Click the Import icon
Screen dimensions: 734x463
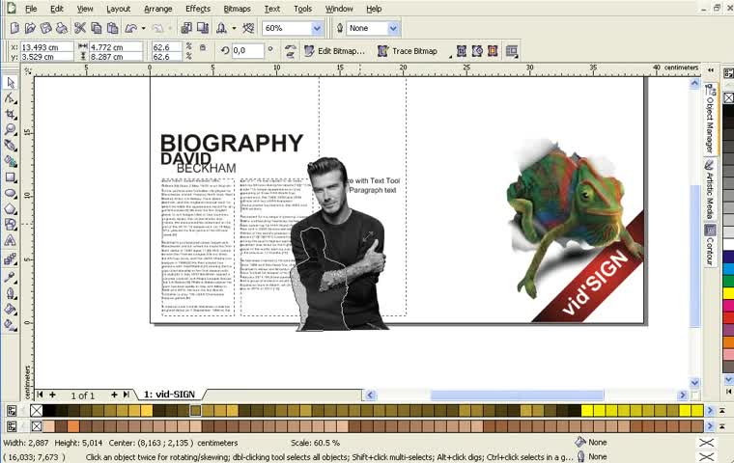pyautogui.click(x=186, y=28)
